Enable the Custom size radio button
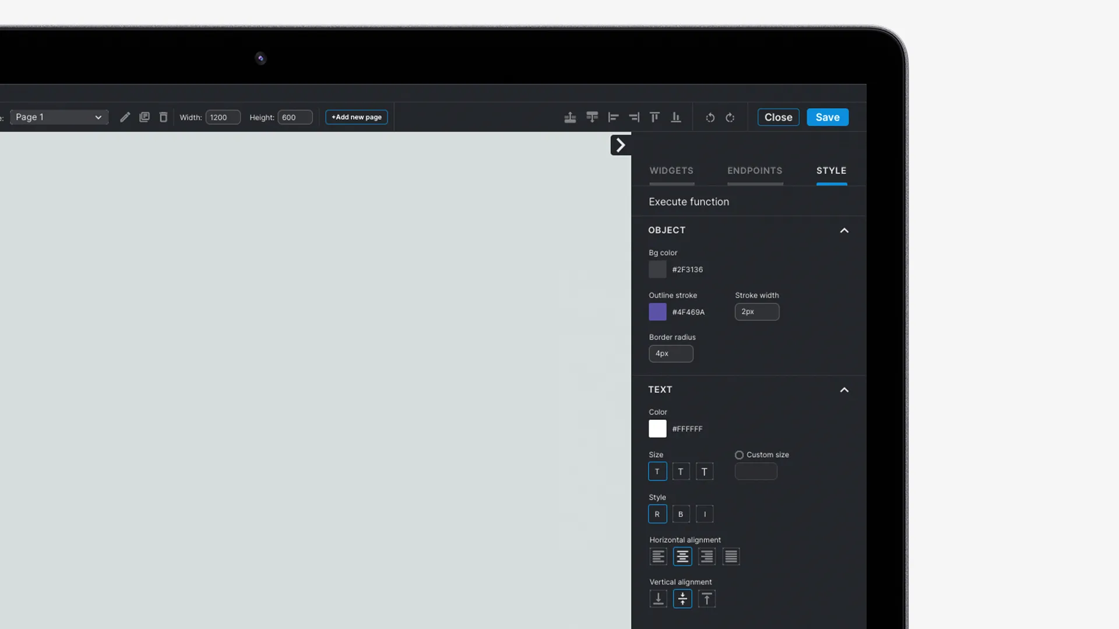Image resolution: width=1119 pixels, height=629 pixels. [x=739, y=455]
